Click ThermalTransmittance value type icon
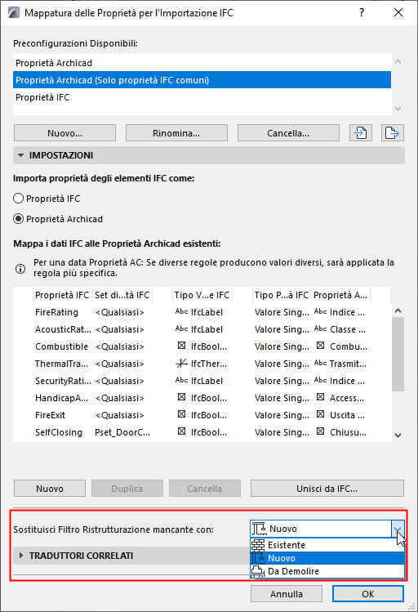Screen dimensions: 418x612 pos(181,364)
